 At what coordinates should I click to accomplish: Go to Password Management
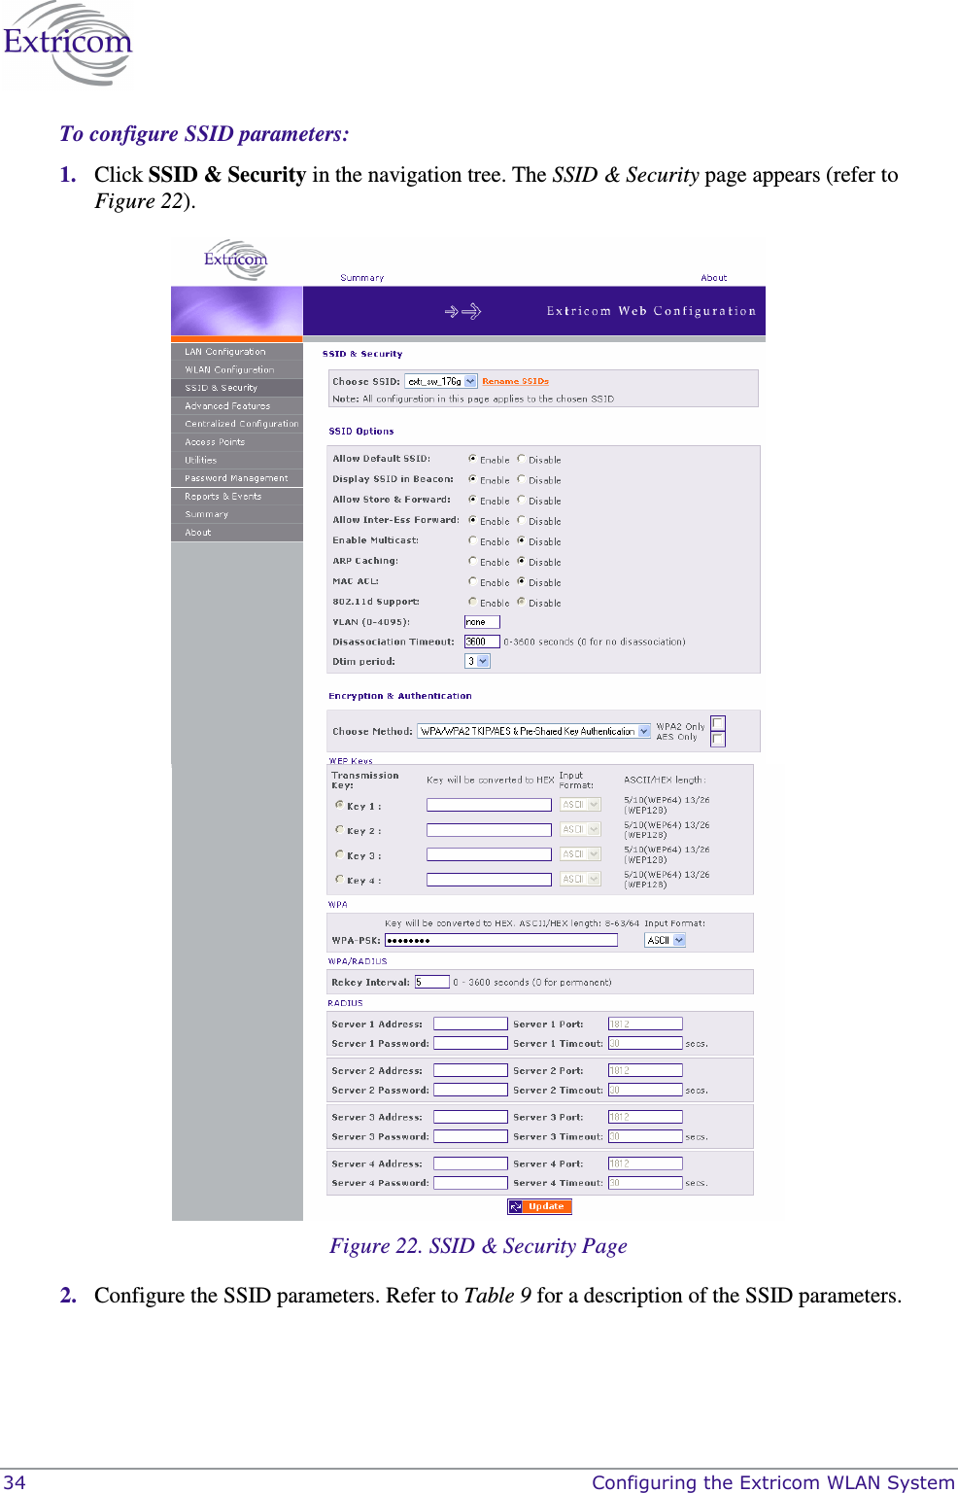pyautogui.click(x=235, y=477)
